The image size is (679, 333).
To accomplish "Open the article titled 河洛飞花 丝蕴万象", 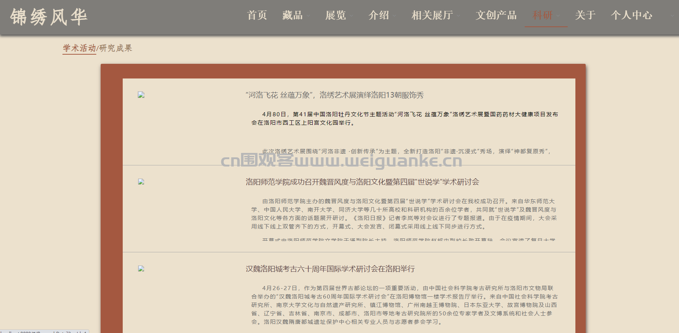I will [334, 95].
